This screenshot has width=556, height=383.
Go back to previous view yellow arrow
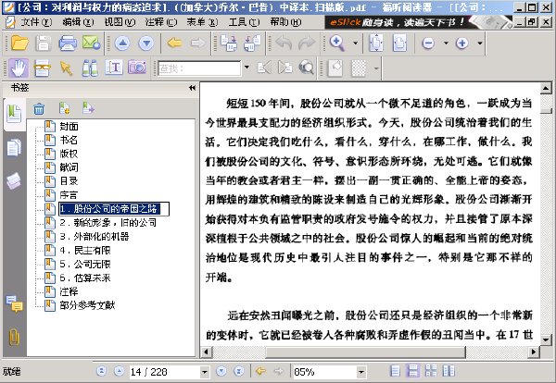[x=174, y=43]
